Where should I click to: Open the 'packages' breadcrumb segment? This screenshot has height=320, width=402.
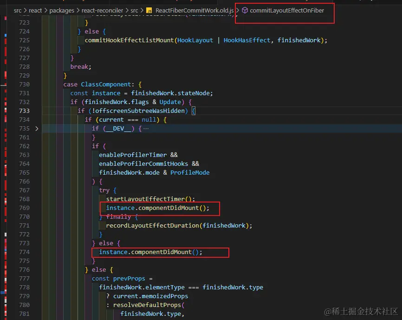(62, 11)
